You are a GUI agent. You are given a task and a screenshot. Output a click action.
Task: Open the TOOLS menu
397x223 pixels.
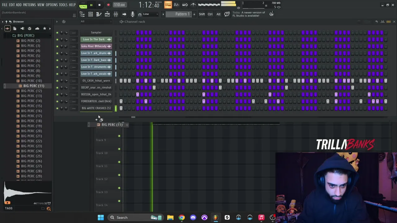click(63, 5)
